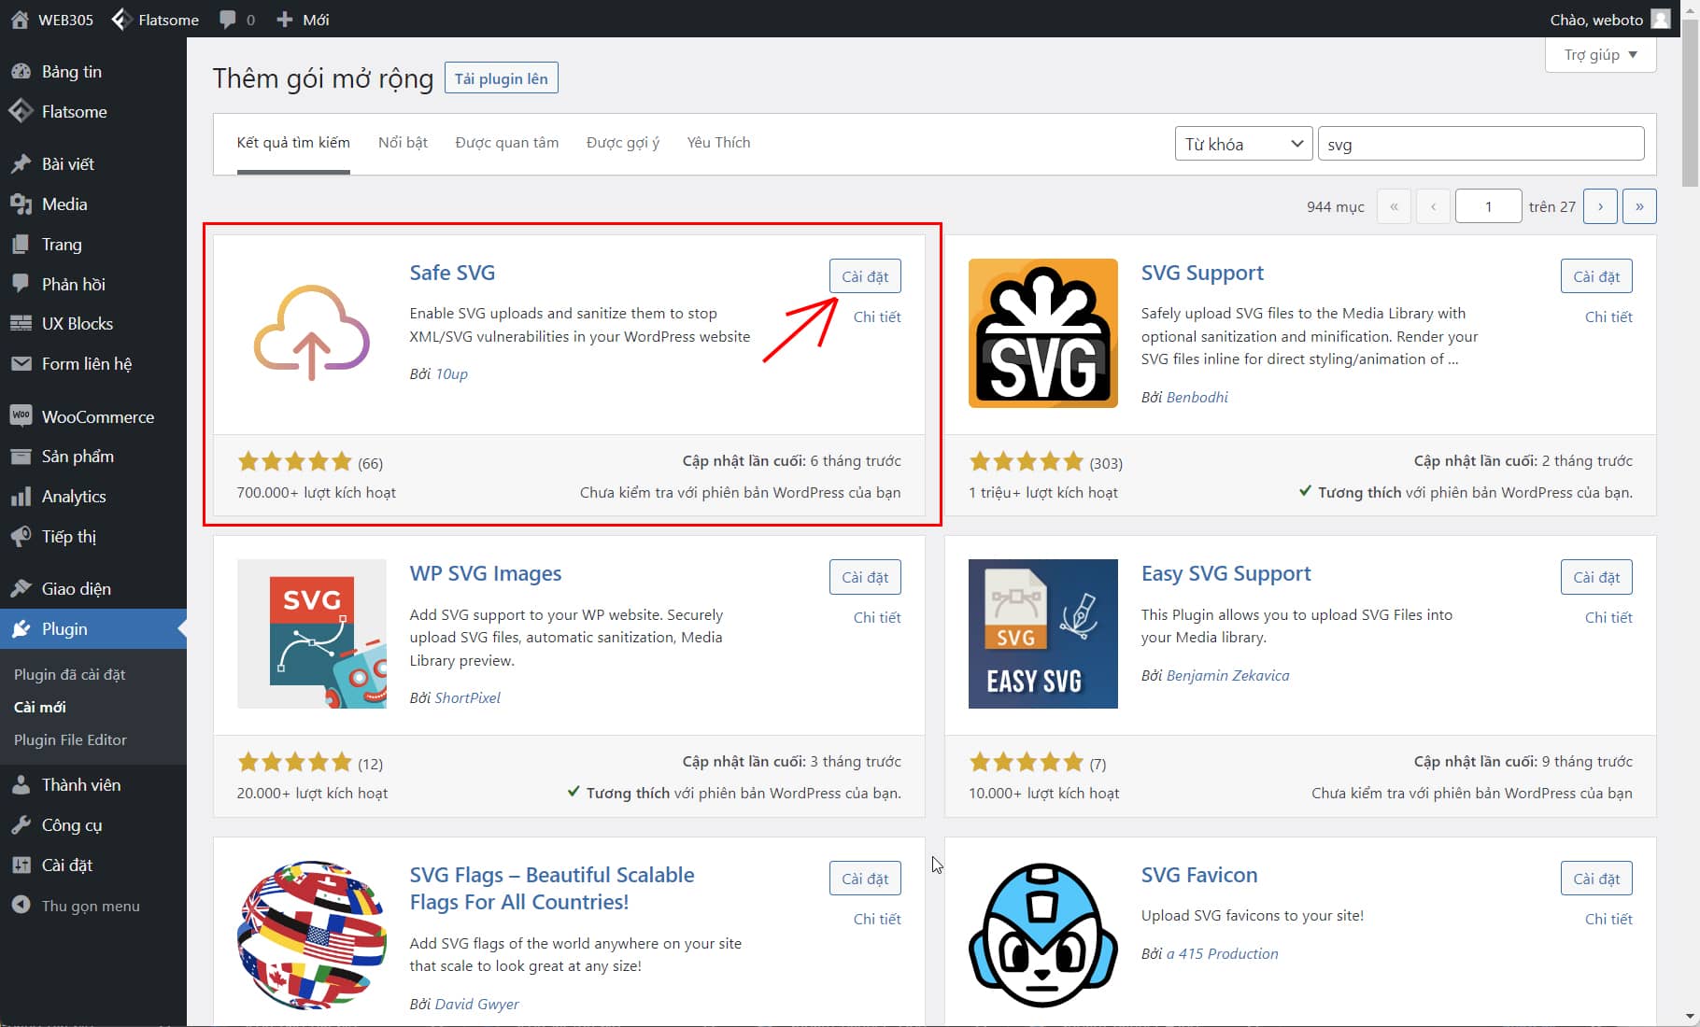Image resolution: width=1700 pixels, height=1027 pixels.
Task: Open Chi tiết for SVG Support plugin
Action: (1608, 317)
